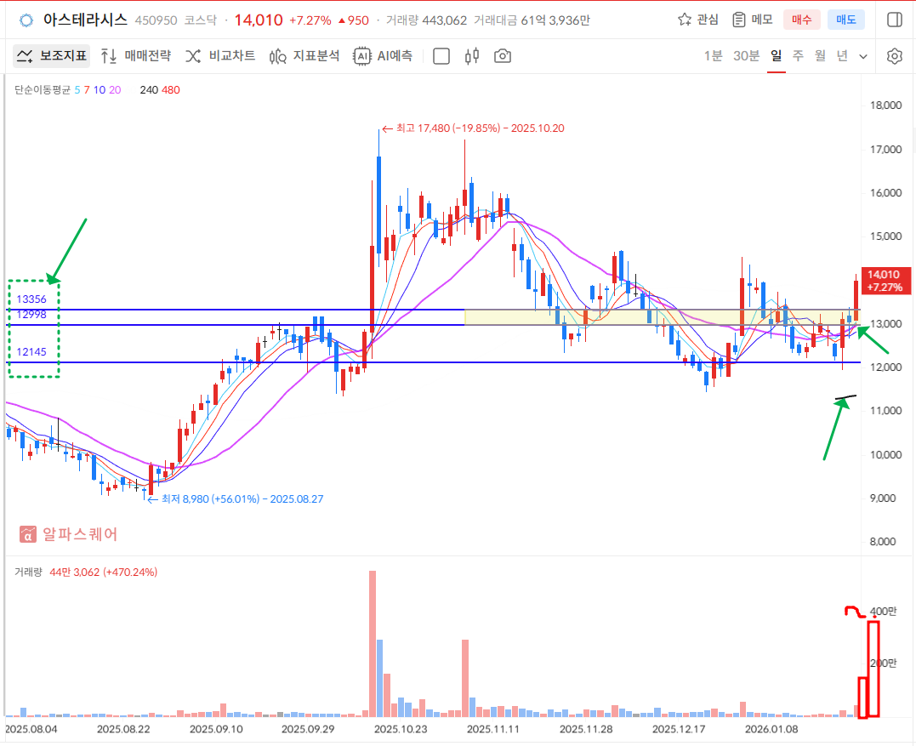
Task: Open 지표분석 indicator analysis
Action: point(304,56)
